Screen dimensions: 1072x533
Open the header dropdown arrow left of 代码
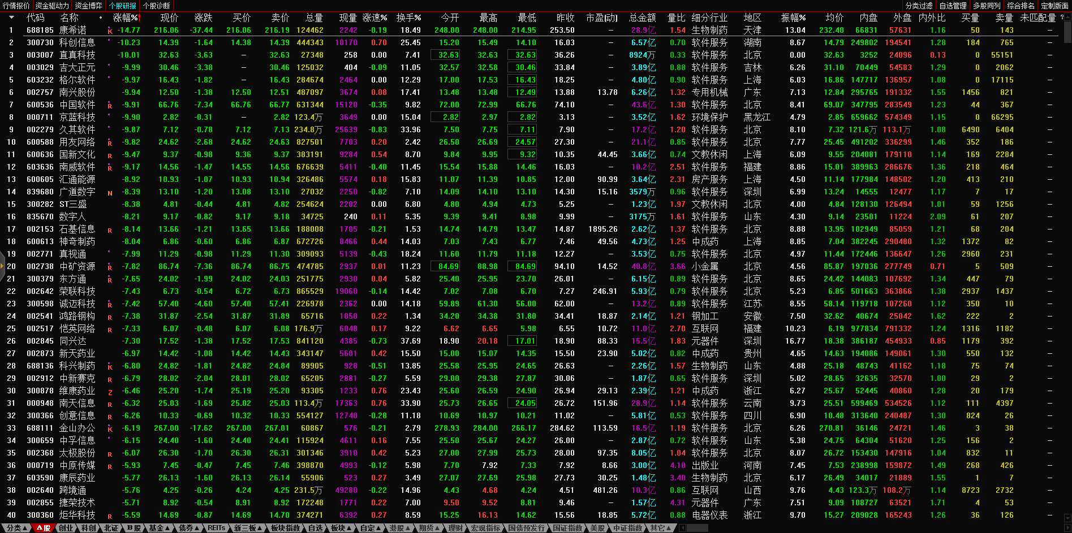tap(11, 18)
